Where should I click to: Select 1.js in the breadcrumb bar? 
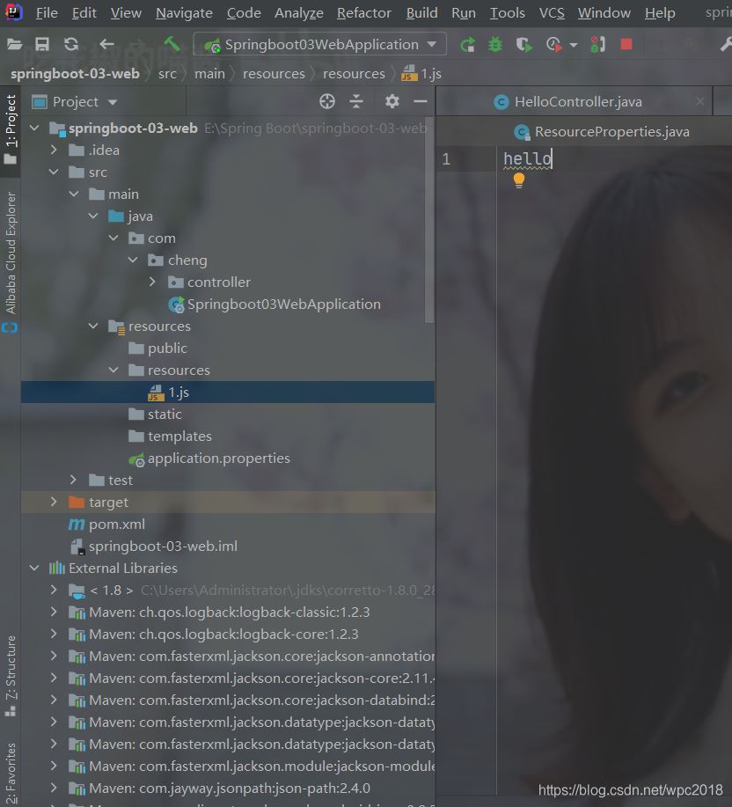(x=420, y=73)
